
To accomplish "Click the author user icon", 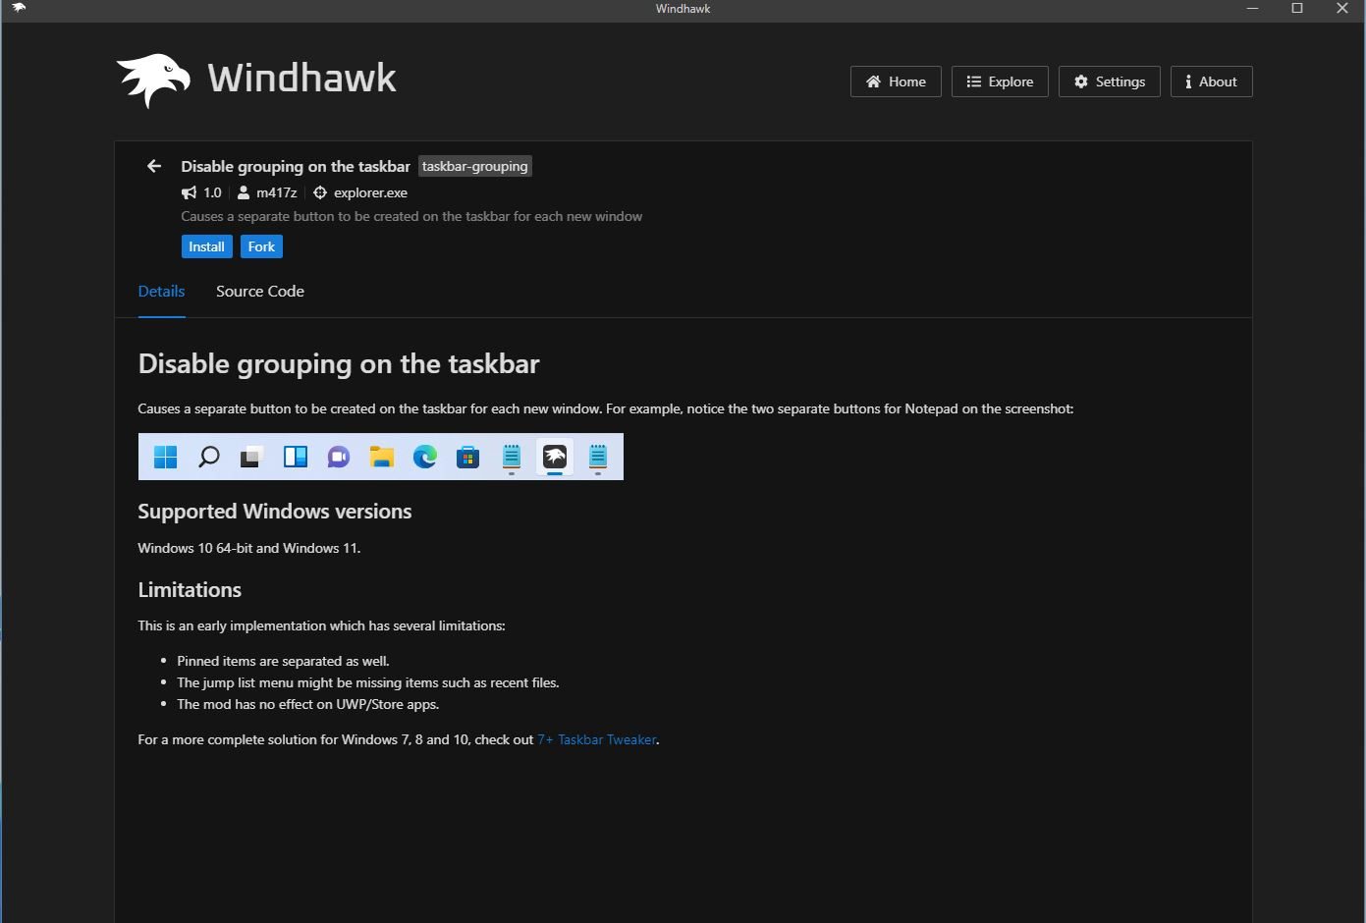I will coord(244,192).
